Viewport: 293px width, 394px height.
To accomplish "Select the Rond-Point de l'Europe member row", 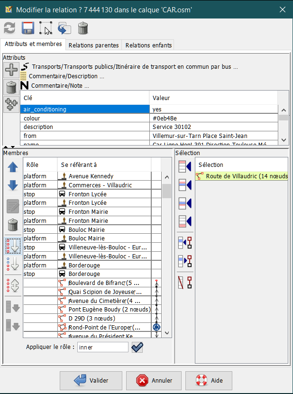I will (x=104, y=328).
